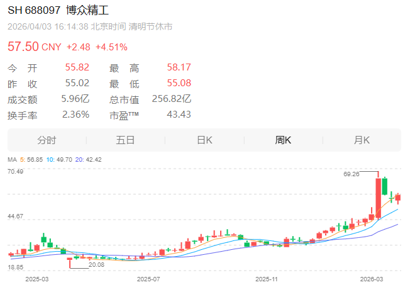
Task: Click the 总市值 value 256.82亿
Action: click(172, 99)
